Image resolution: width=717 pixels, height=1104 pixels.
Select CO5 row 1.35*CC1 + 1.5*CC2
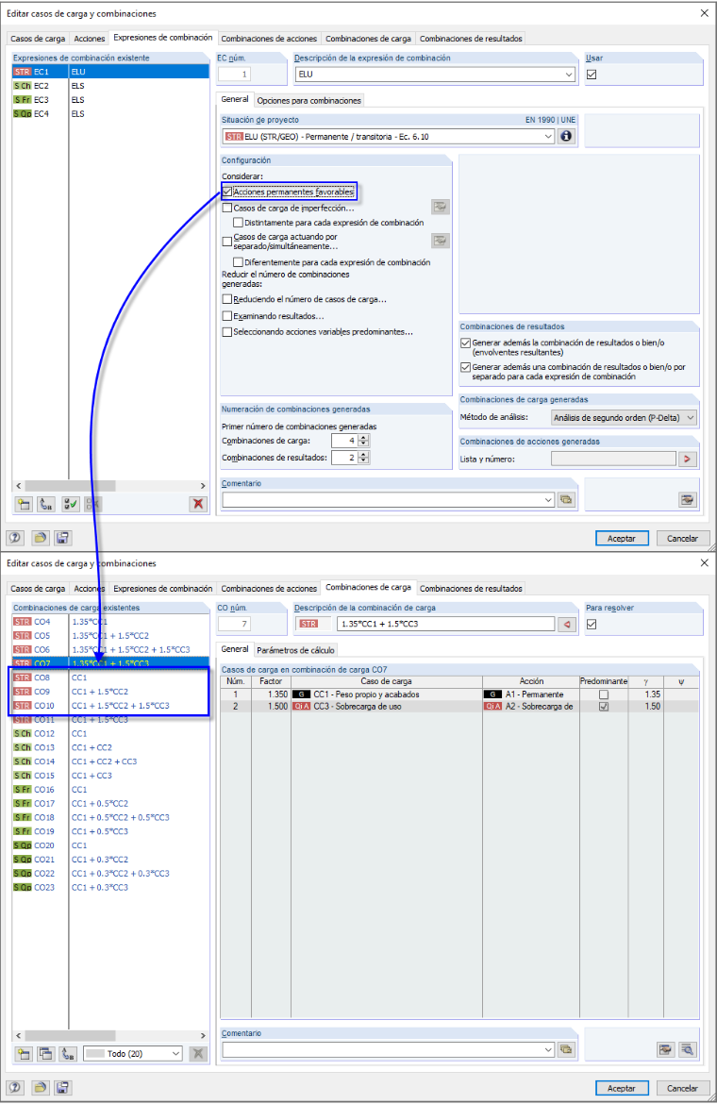pyautogui.click(x=110, y=636)
